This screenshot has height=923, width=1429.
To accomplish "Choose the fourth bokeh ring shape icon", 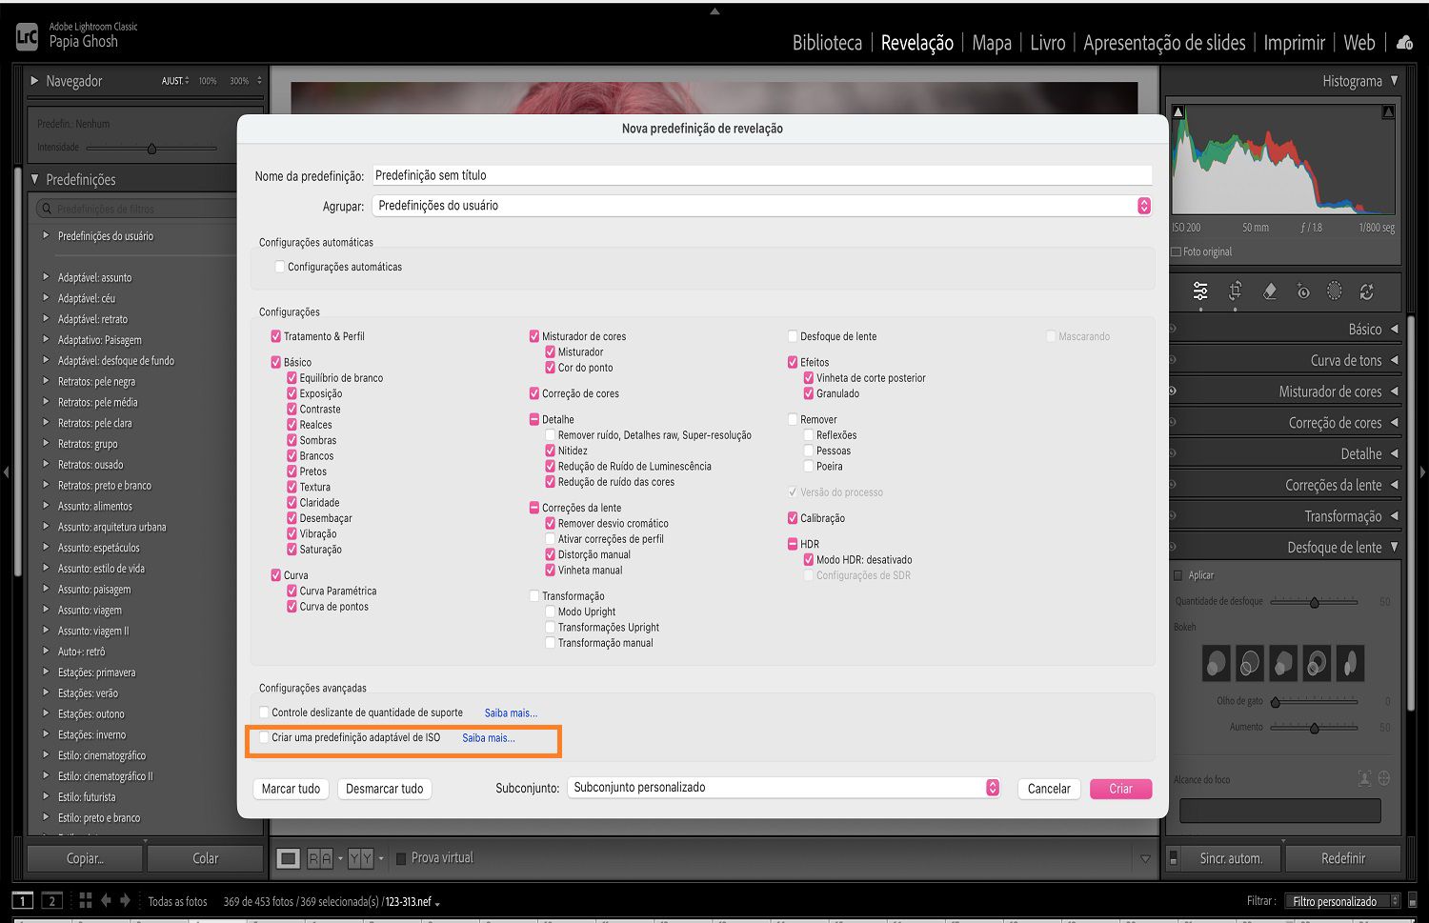I will coord(1317,662).
